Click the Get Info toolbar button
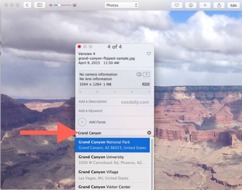Image resolution: width=242 pixels, height=190 pixels. pyautogui.click(x=191, y=5)
